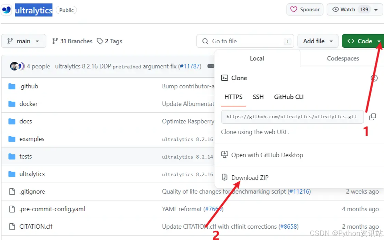Open the Bump contributor commit message
This screenshot has width=384, height=240.
click(188, 86)
